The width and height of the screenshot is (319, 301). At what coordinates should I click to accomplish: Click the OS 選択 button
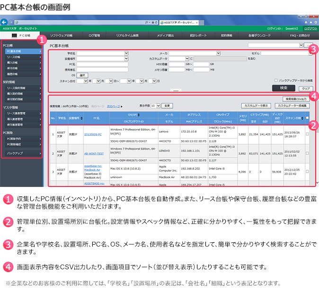tap(82, 75)
